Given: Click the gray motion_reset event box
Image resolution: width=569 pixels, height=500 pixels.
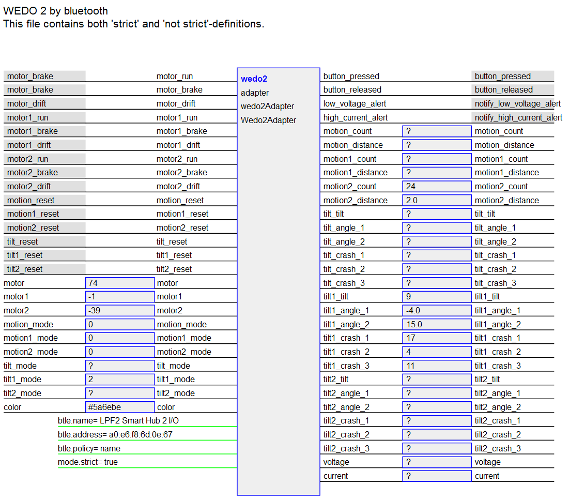Looking at the screenshot, I should (44, 201).
